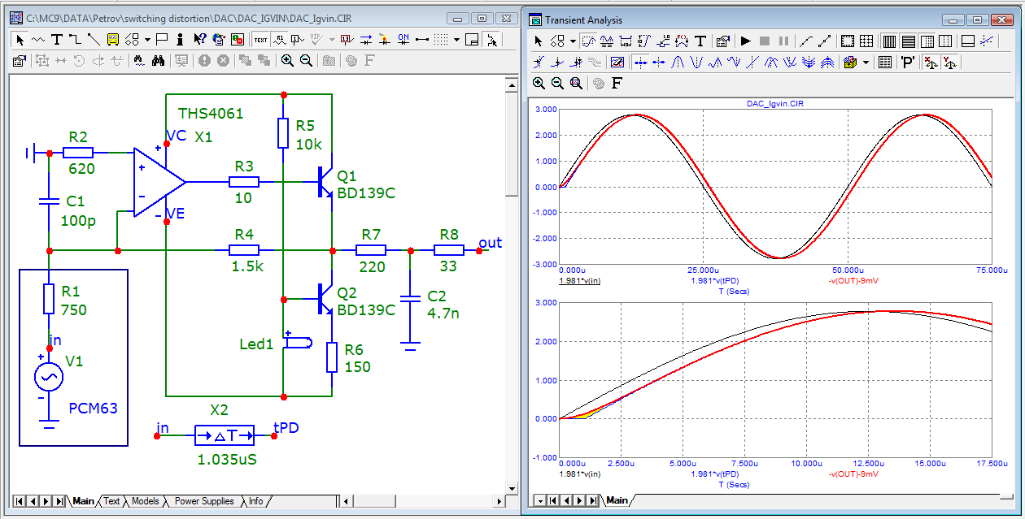The width and height of the screenshot is (1025, 519).
Task: Toggle pin connections display
Action: [422, 39]
